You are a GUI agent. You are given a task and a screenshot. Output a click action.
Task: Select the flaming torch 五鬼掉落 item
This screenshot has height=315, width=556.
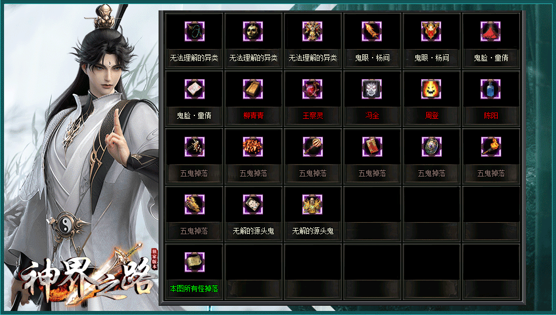pos(491,147)
